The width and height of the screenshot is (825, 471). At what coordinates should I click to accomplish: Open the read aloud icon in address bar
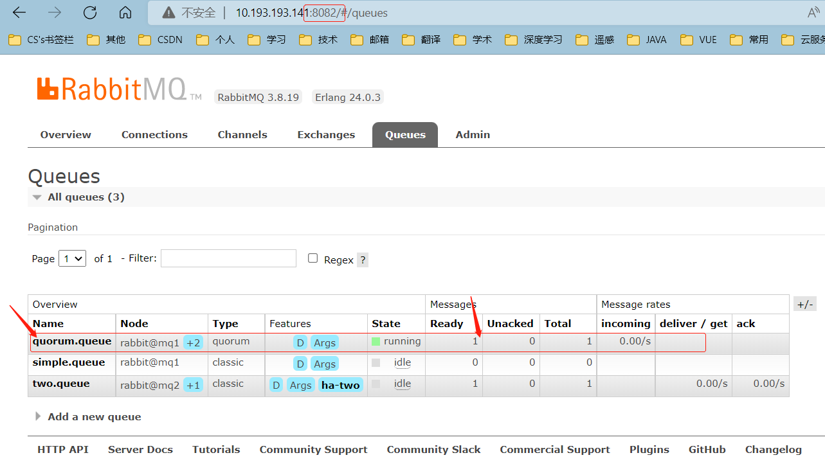813,12
